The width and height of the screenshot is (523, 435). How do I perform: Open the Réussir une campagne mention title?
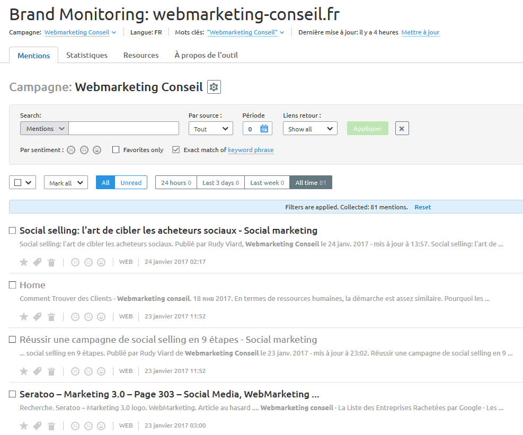coord(168,340)
